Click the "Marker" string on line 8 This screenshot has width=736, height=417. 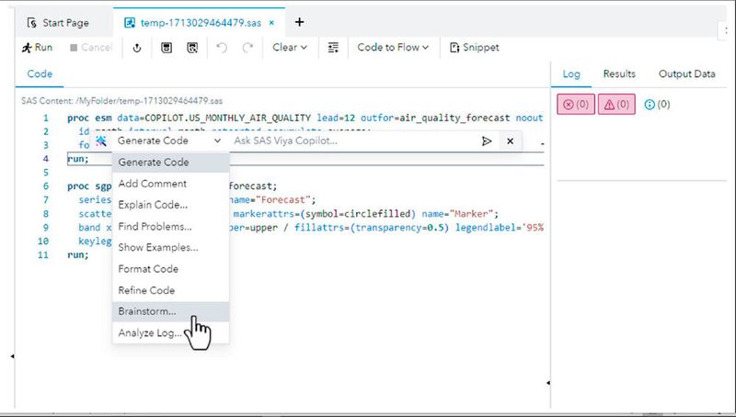point(471,214)
